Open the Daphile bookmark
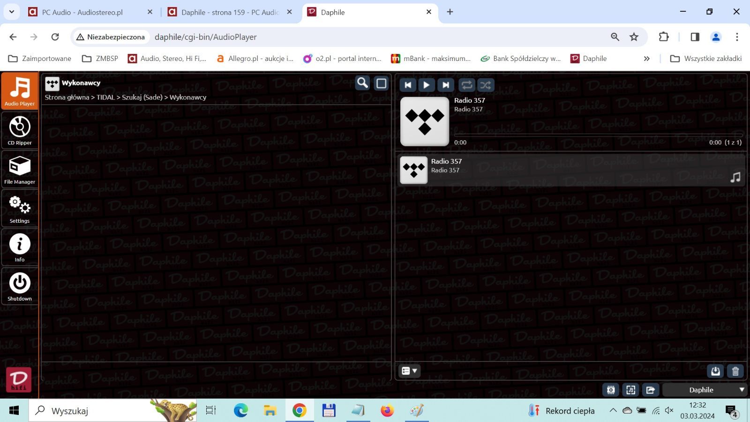Screen dimensions: 750x422 click(588, 58)
